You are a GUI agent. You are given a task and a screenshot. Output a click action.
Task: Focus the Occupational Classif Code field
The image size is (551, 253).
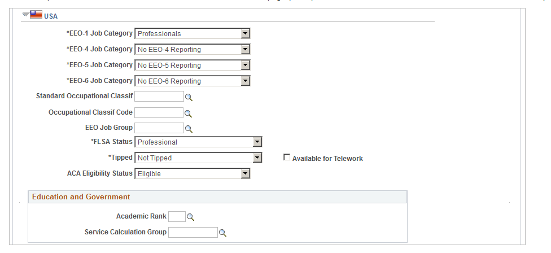point(159,112)
